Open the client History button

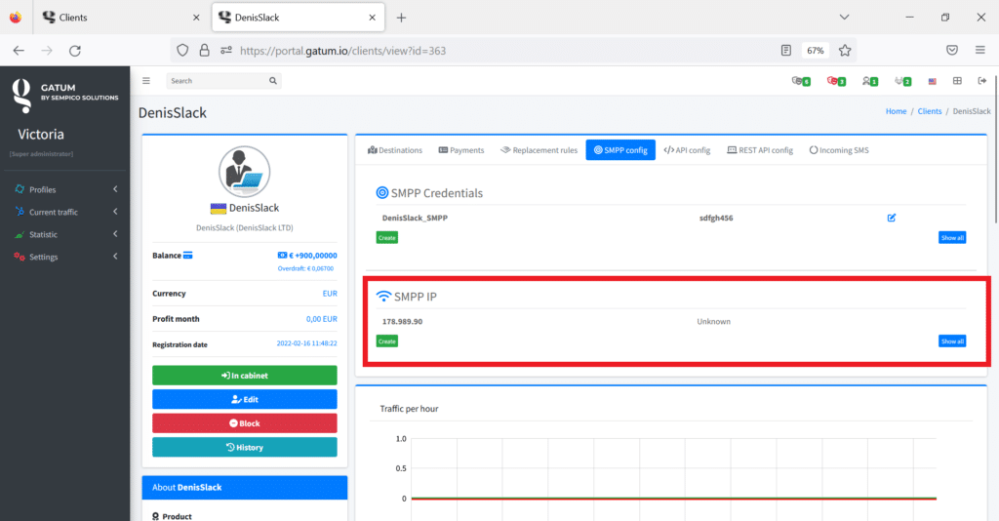245,447
